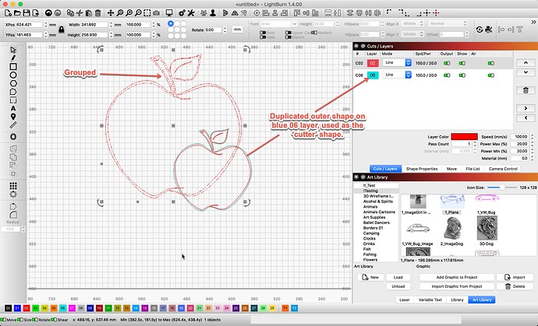Image resolution: width=538 pixels, height=326 pixels.
Task: Open the Offset Shapes tool
Action: tap(13, 137)
